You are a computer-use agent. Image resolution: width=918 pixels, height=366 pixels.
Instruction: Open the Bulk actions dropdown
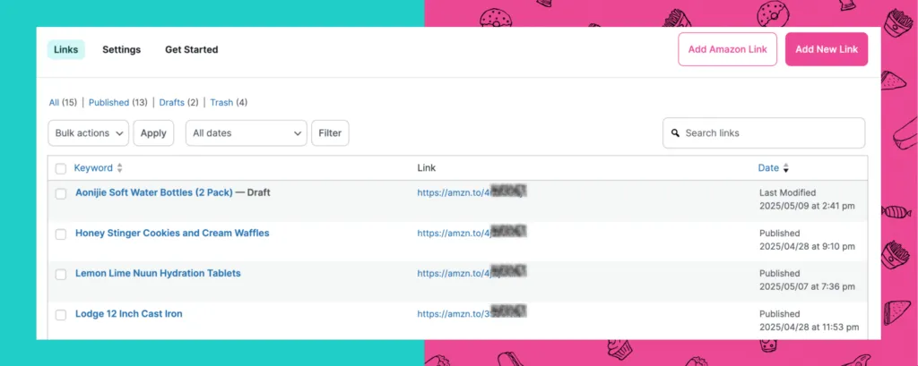[89, 133]
